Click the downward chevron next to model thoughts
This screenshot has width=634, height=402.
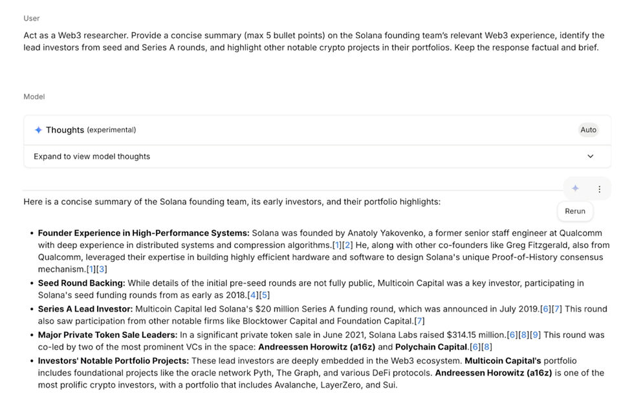[590, 156]
